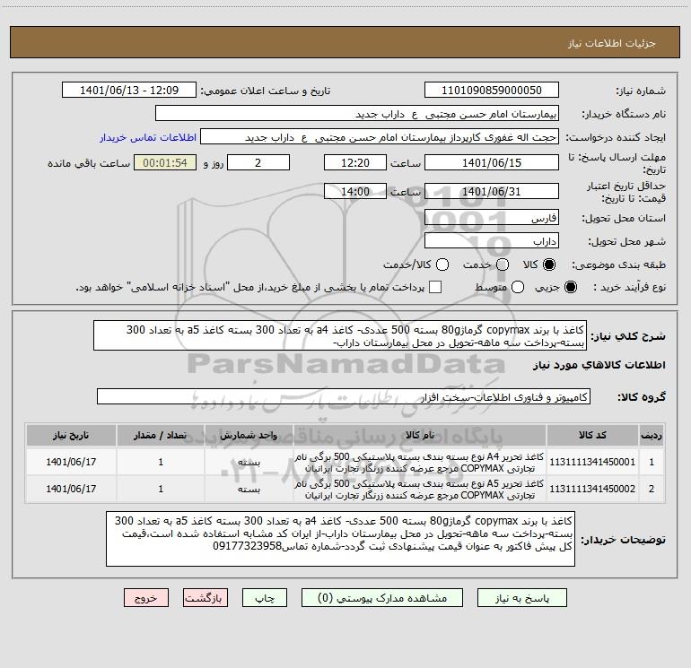Click the A4 paper product name cell

click(x=420, y=462)
